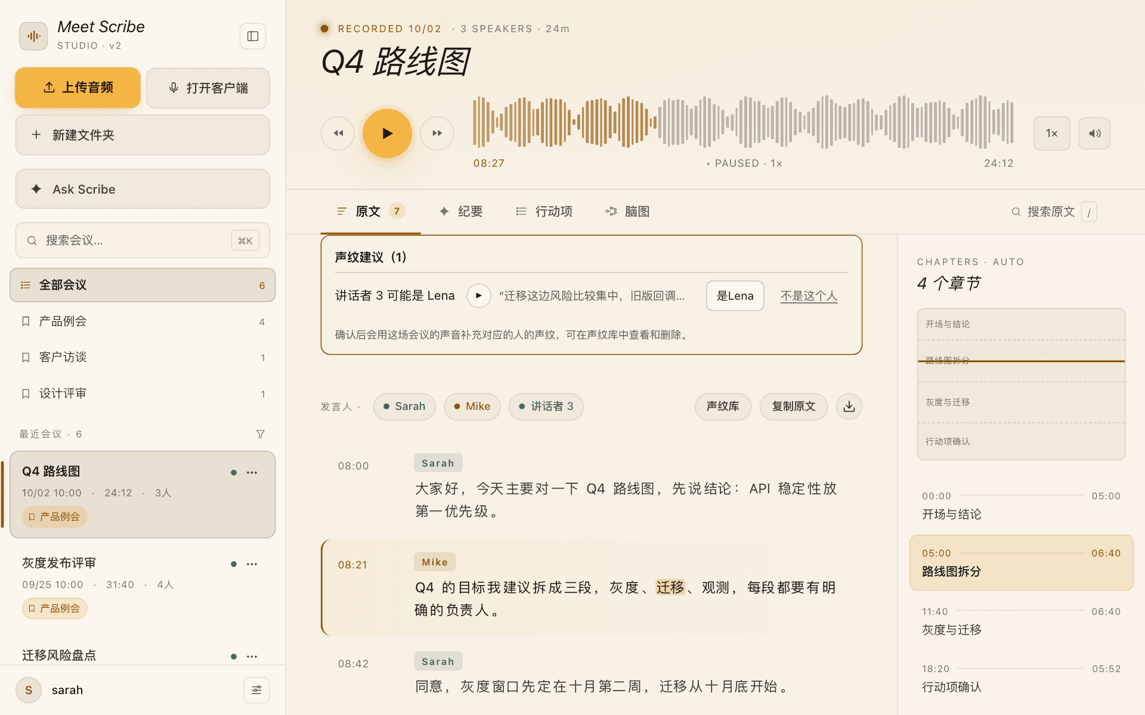
Task: Change the 1× playback speed
Action: (x=1051, y=133)
